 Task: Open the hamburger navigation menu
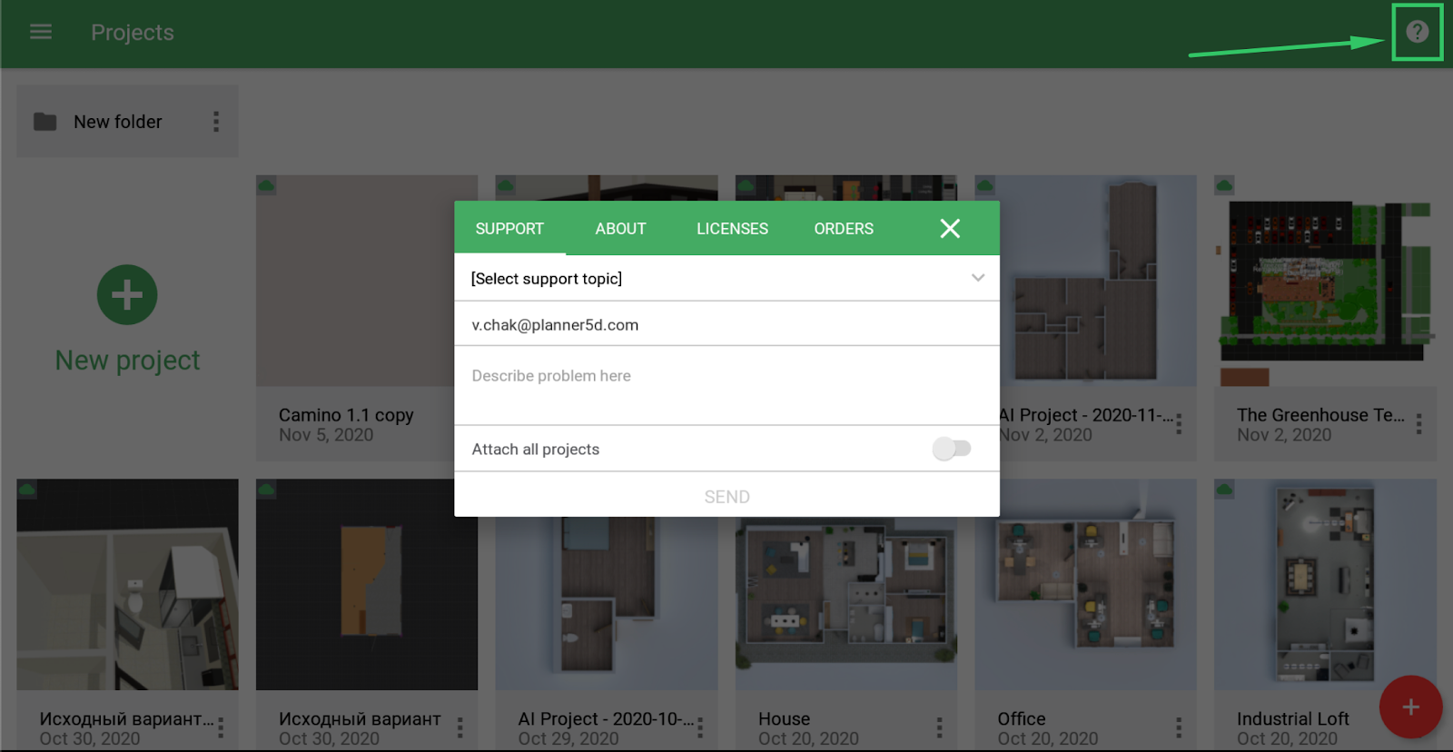(x=41, y=32)
